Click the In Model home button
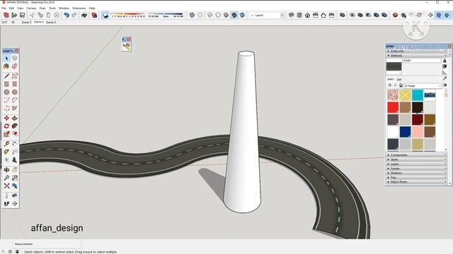This screenshot has width=453, height=254. click(401, 85)
